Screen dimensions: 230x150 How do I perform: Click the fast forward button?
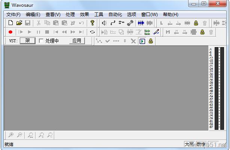coord(73,32)
